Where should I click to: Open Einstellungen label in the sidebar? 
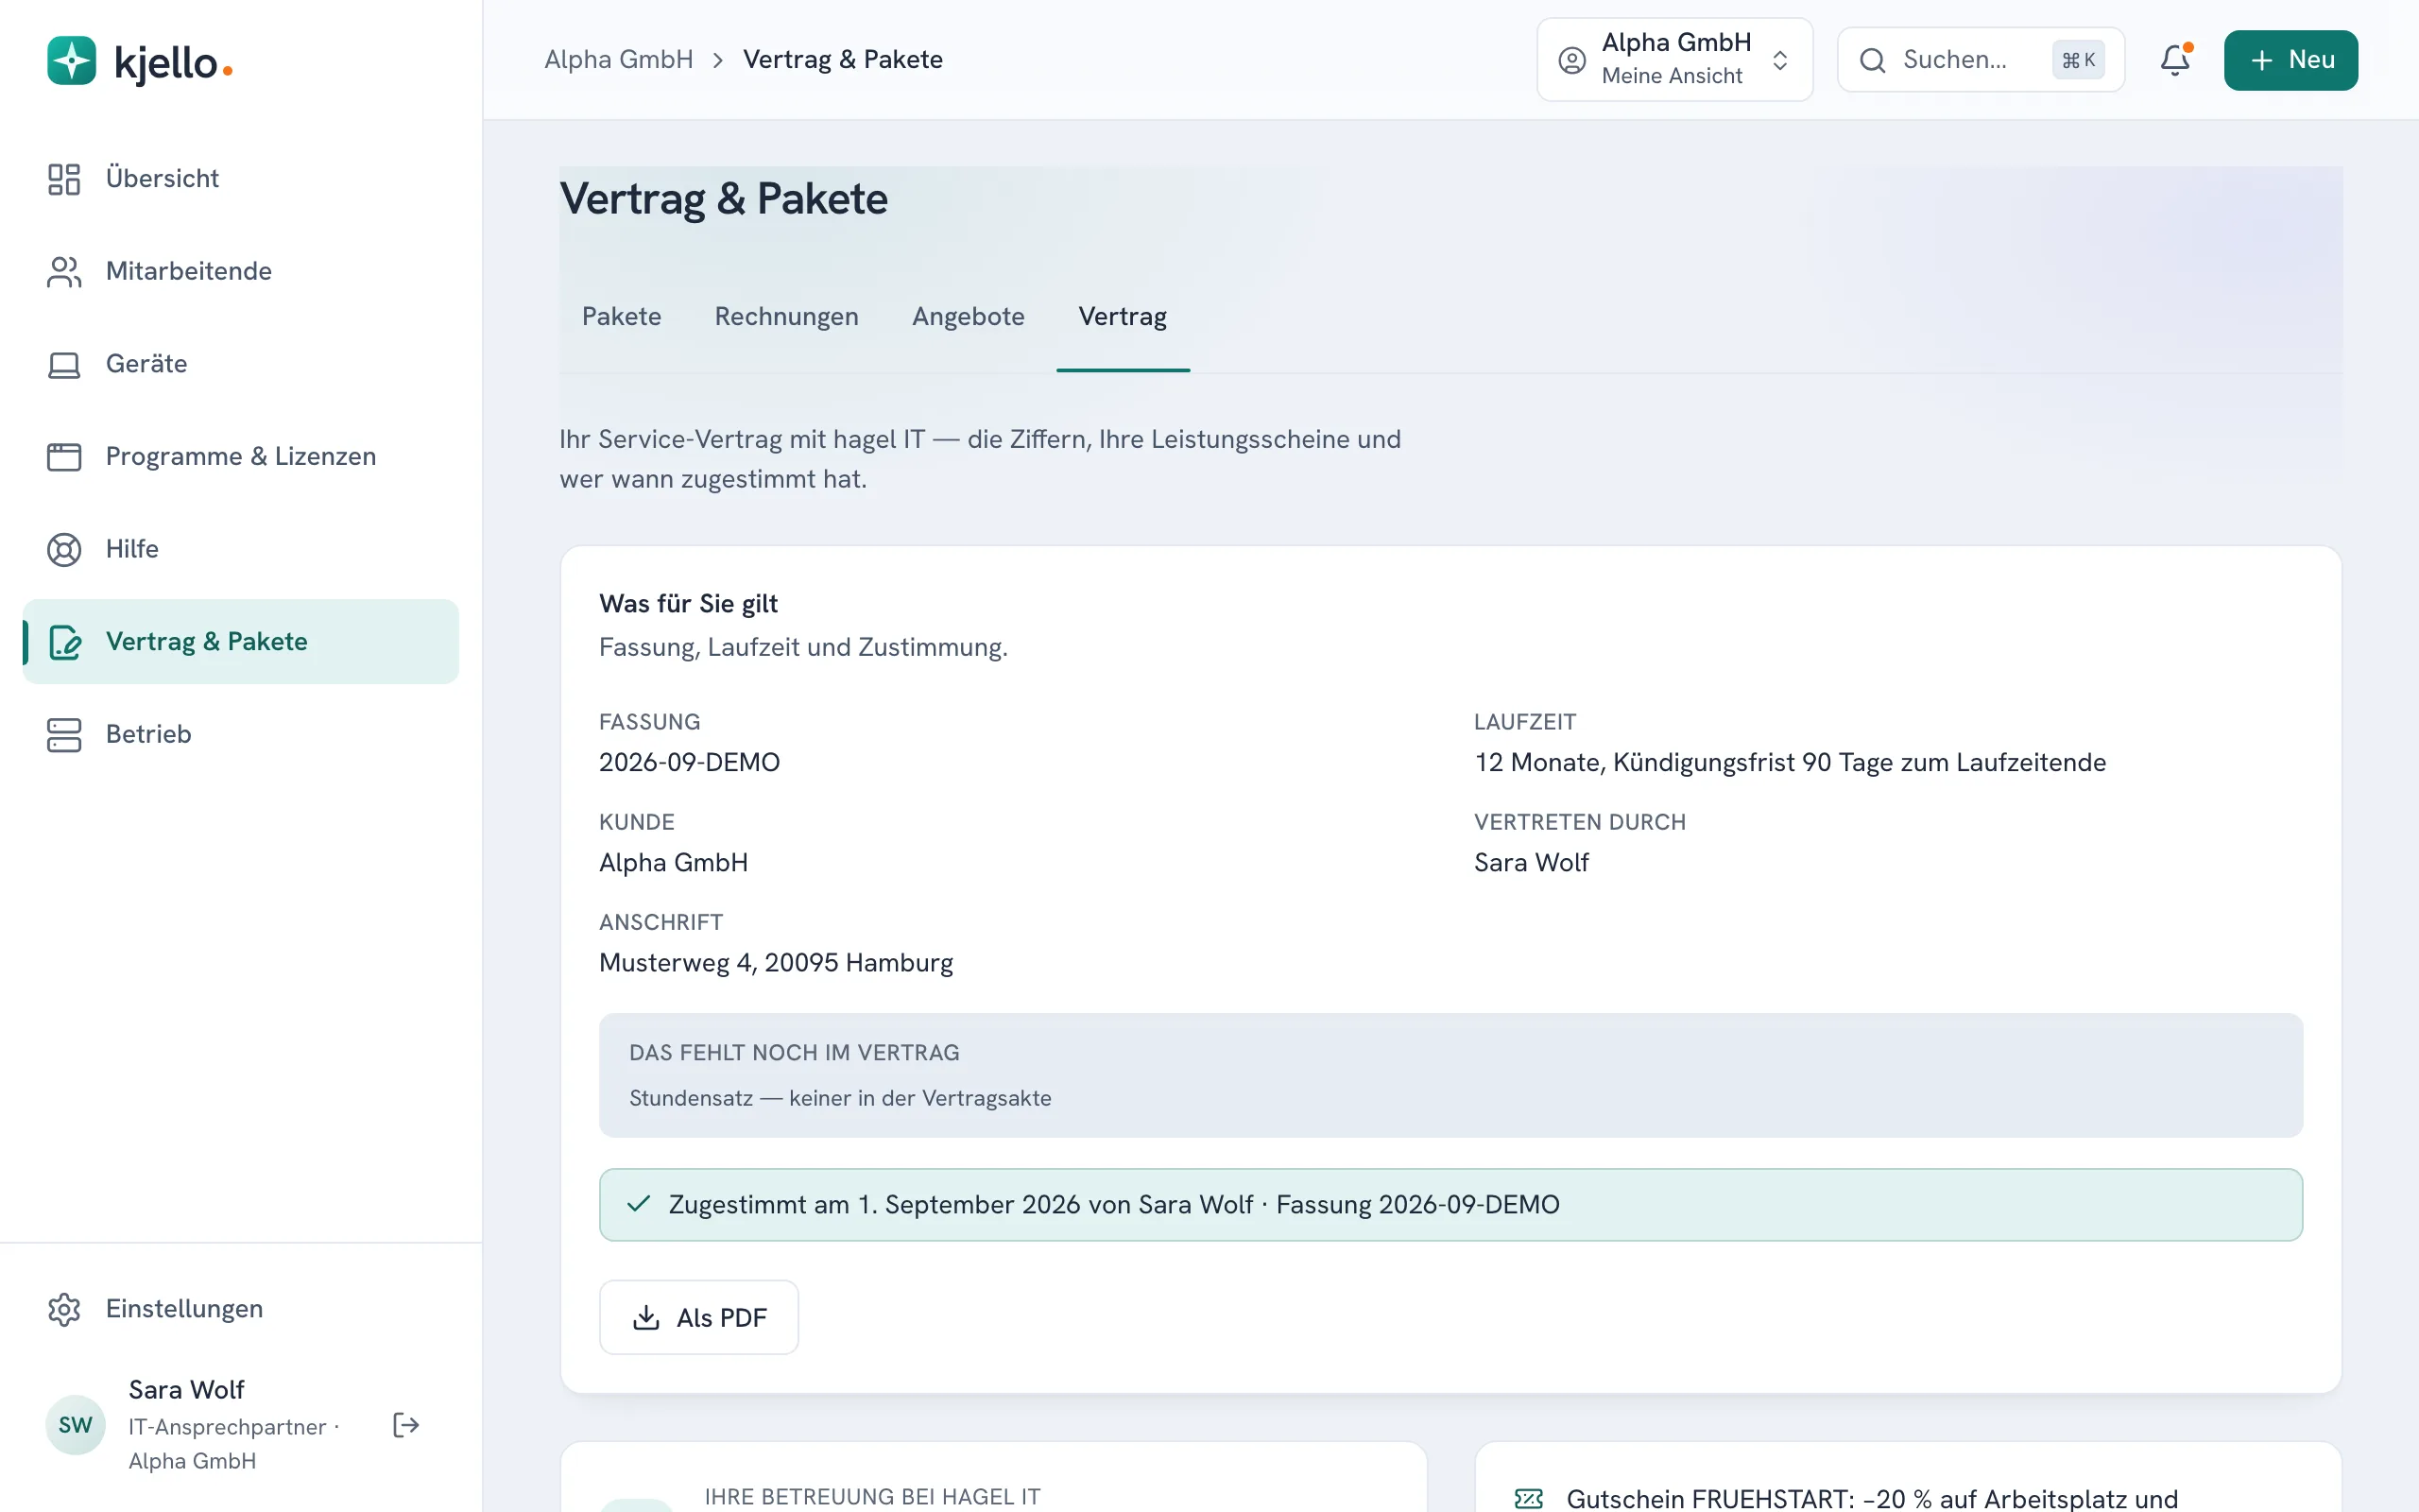(x=184, y=1309)
